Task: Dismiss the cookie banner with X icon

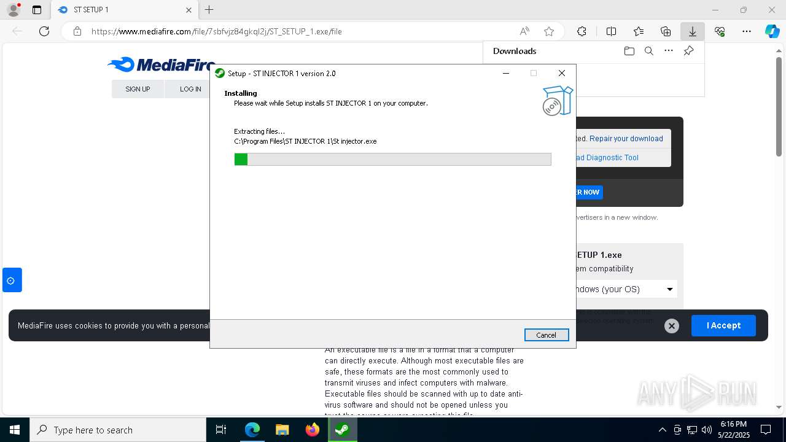Action: pos(672,326)
